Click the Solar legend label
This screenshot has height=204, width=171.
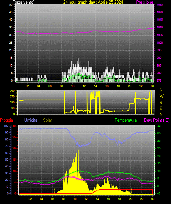(48, 120)
